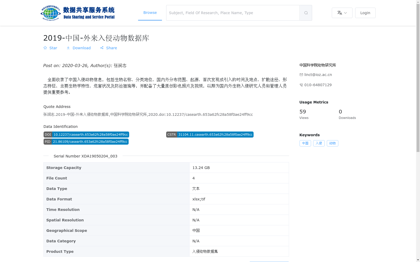Click the 0 Downloads metric
This screenshot has height=262, width=420.
click(x=347, y=114)
